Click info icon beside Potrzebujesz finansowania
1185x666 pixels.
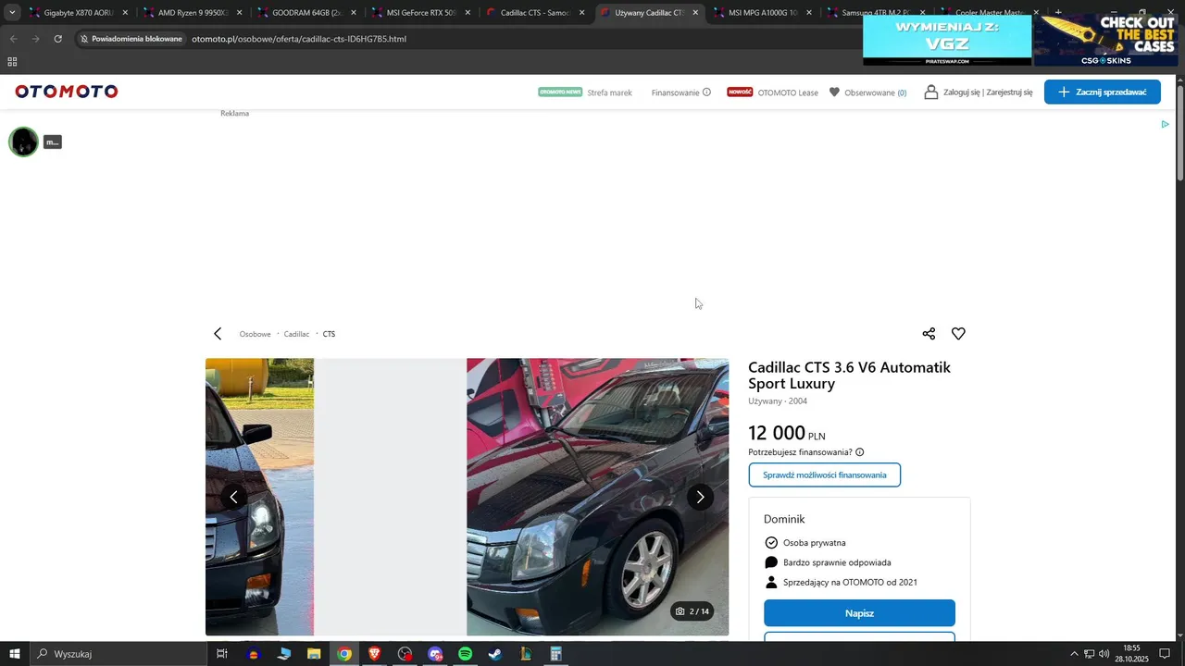[860, 452]
